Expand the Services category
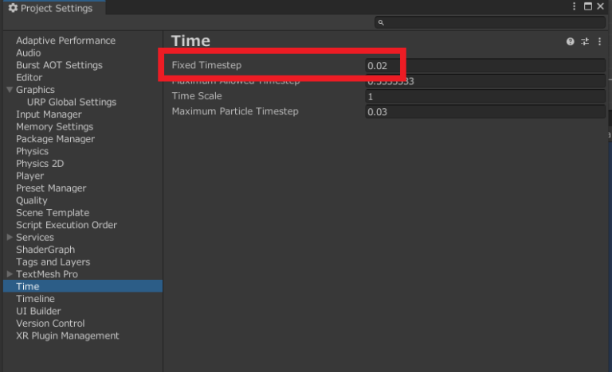 [10, 237]
